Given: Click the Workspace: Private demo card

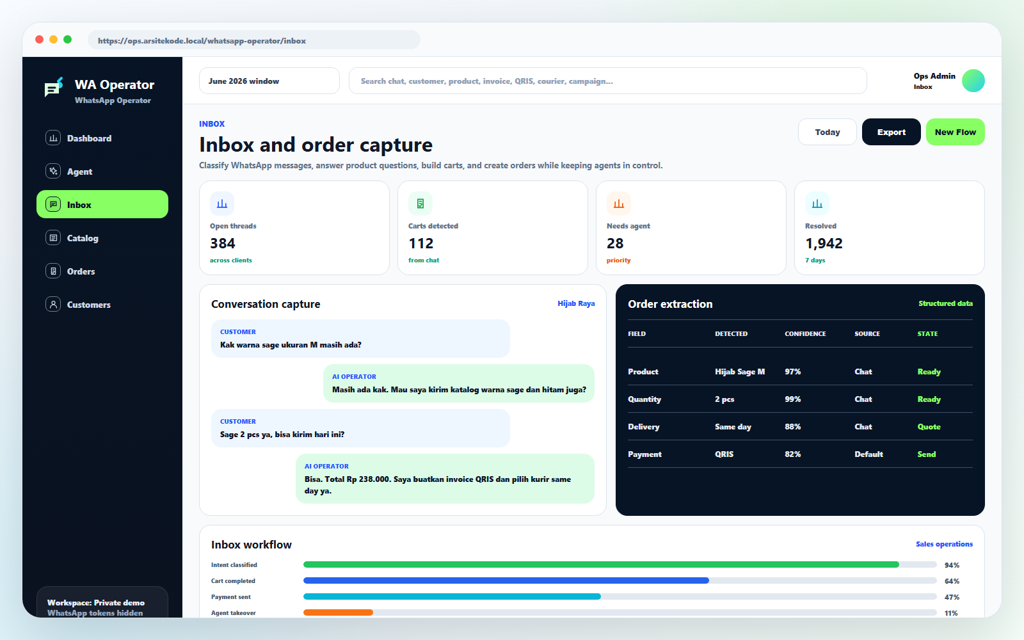Looking at the screenshot, I should (x=102, y=602).
